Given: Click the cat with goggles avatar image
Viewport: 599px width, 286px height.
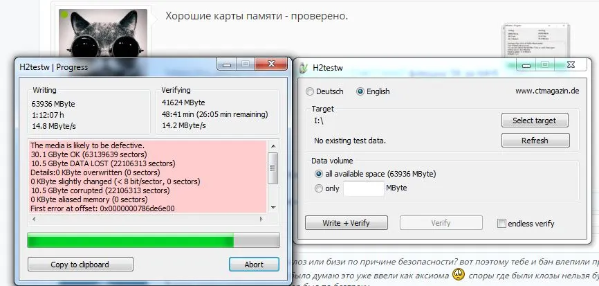Looking at the screenshot, I should [x=103, y=34].
